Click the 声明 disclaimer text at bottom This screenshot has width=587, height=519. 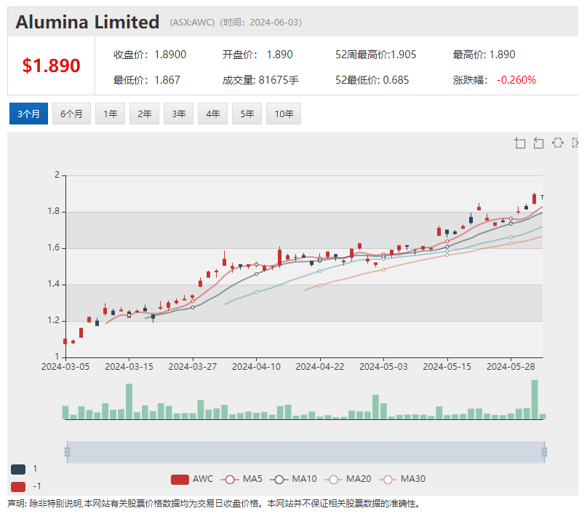213,504
